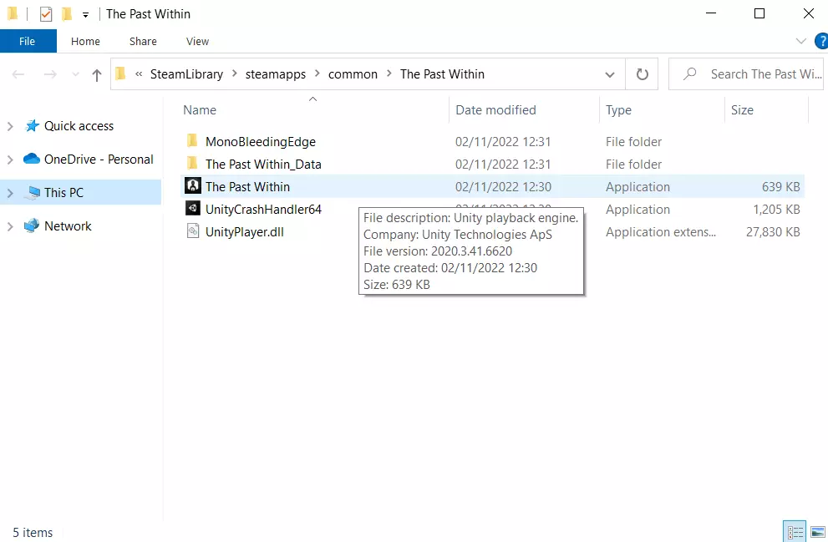This screenshot has width=828, height=542.
Task: Open Explorer Help question mark icon
Action: pyautogui.click(x=820, y=41)
